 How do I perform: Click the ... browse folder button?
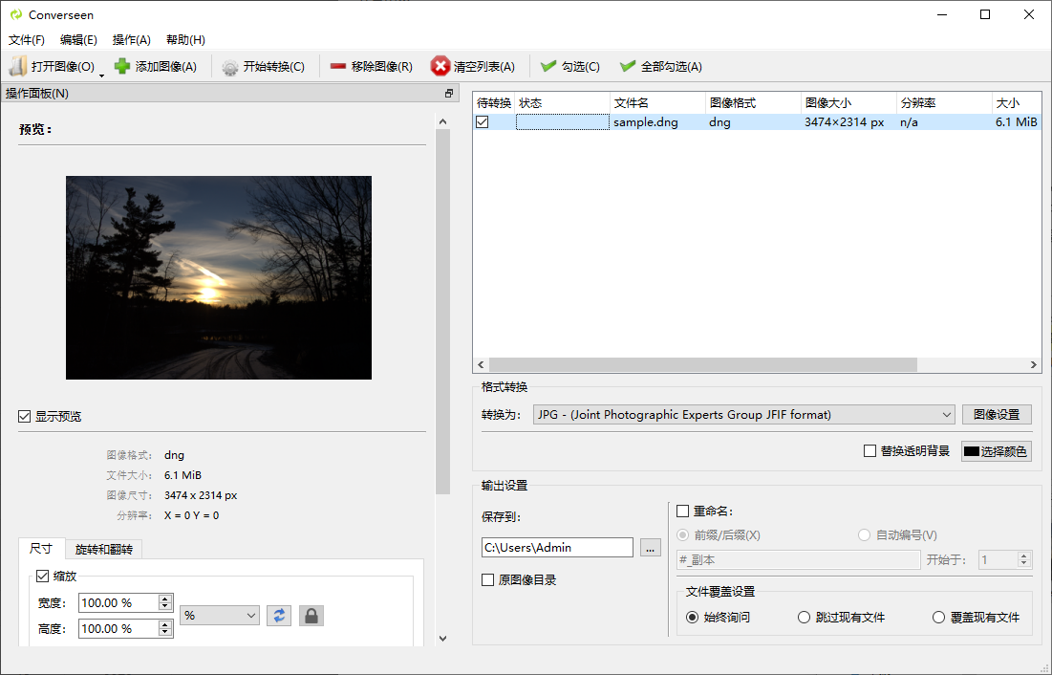[x=650, y=548]
